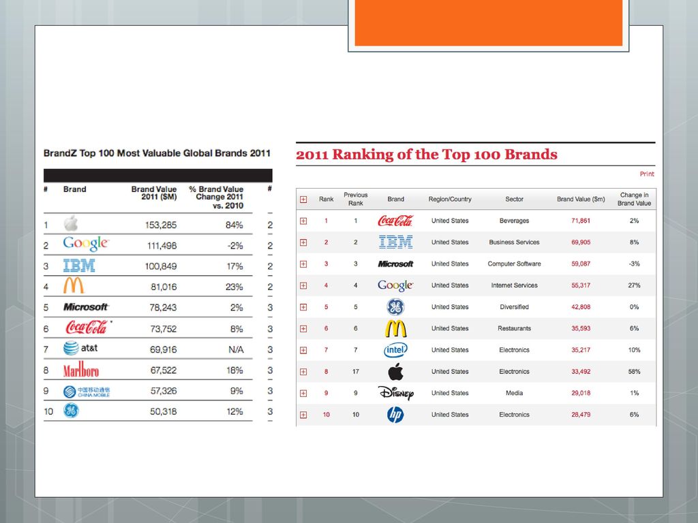Viewport: 698px width, 523px height.
Task: Expand all rows using the header plus box
Action: [303, 200]
